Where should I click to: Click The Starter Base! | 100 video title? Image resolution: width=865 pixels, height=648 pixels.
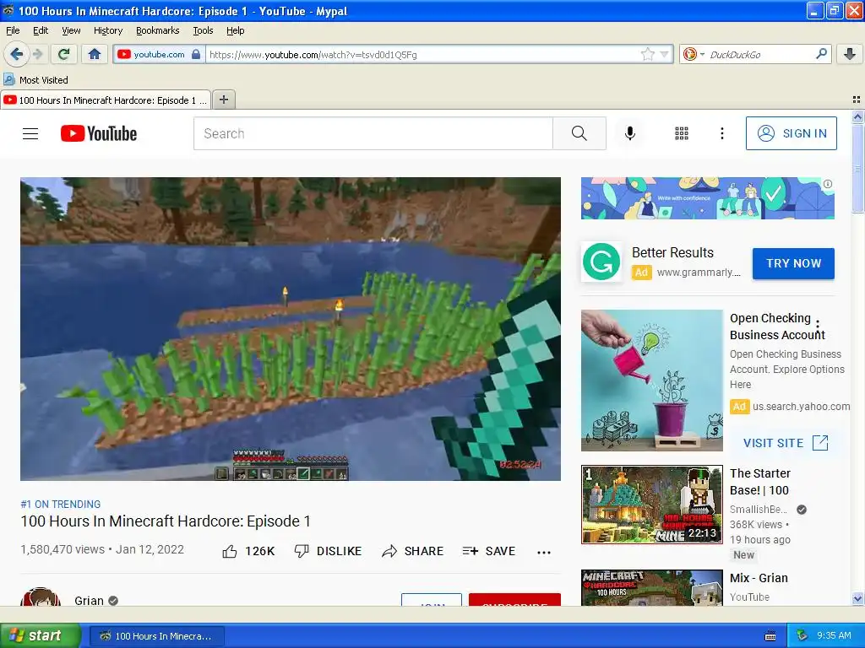click(760, 482)
